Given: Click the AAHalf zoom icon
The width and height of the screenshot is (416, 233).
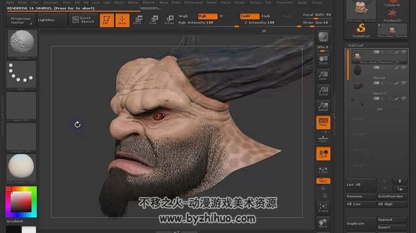Looking at the screenshot, I should click(x=323, y=107).
